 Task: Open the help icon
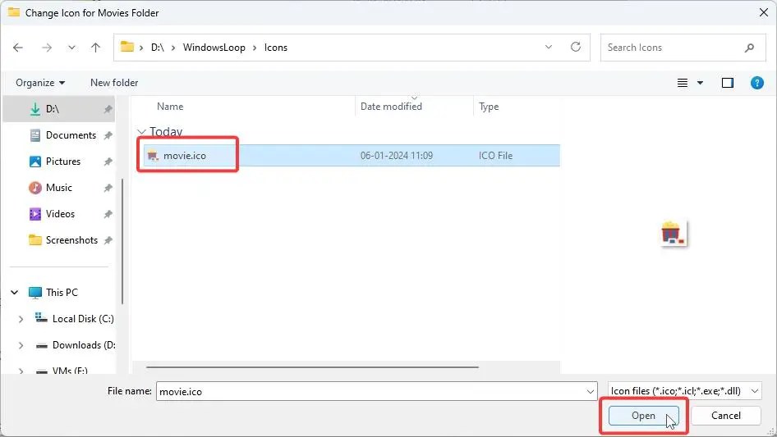(x=756, y=83)
